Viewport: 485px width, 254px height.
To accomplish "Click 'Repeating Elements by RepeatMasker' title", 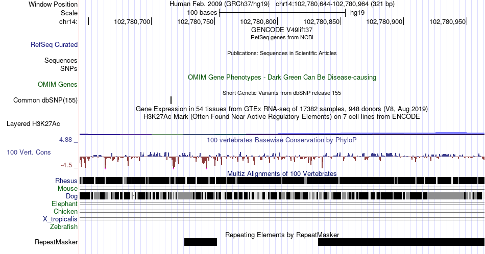I will point(282,235).
